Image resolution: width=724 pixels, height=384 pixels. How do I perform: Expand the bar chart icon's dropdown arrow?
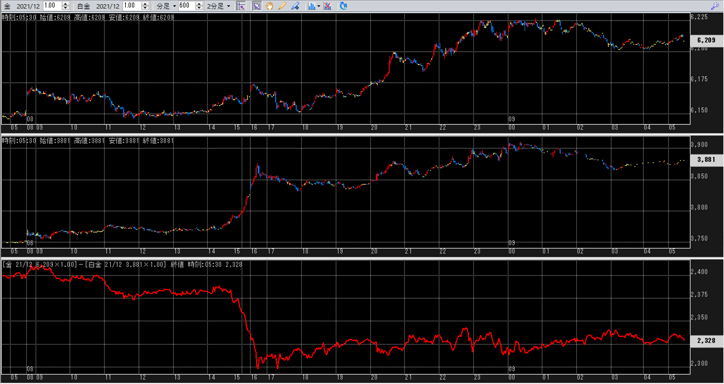point(318,6)
